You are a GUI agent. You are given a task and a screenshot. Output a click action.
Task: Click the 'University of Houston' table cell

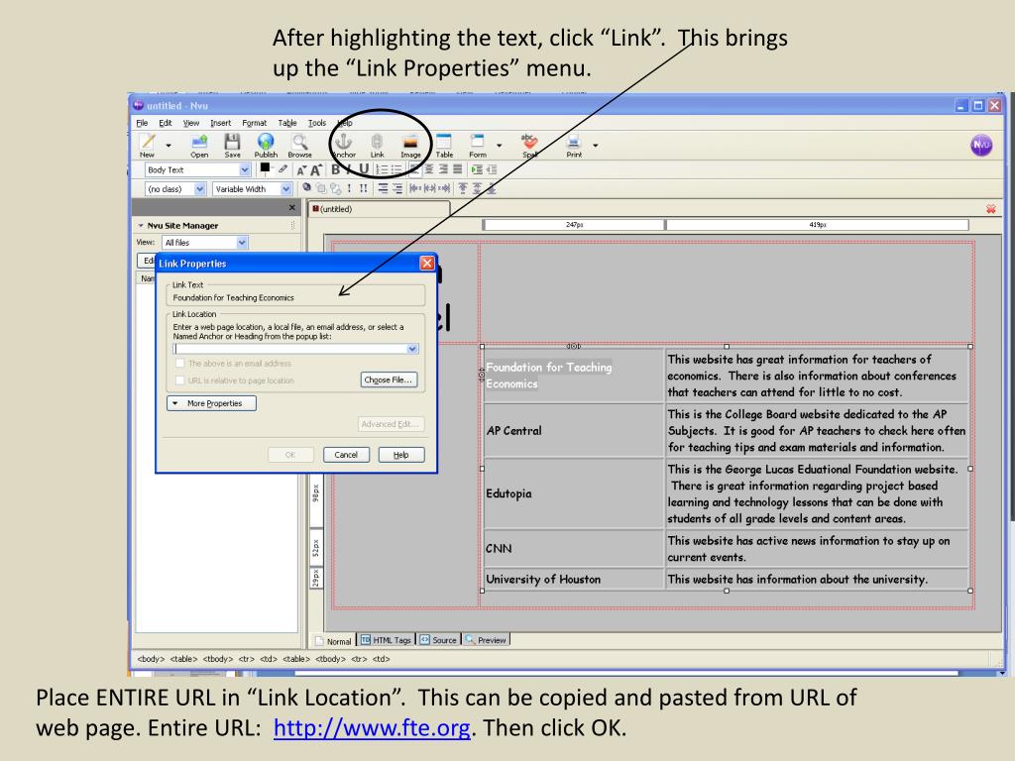574,579
